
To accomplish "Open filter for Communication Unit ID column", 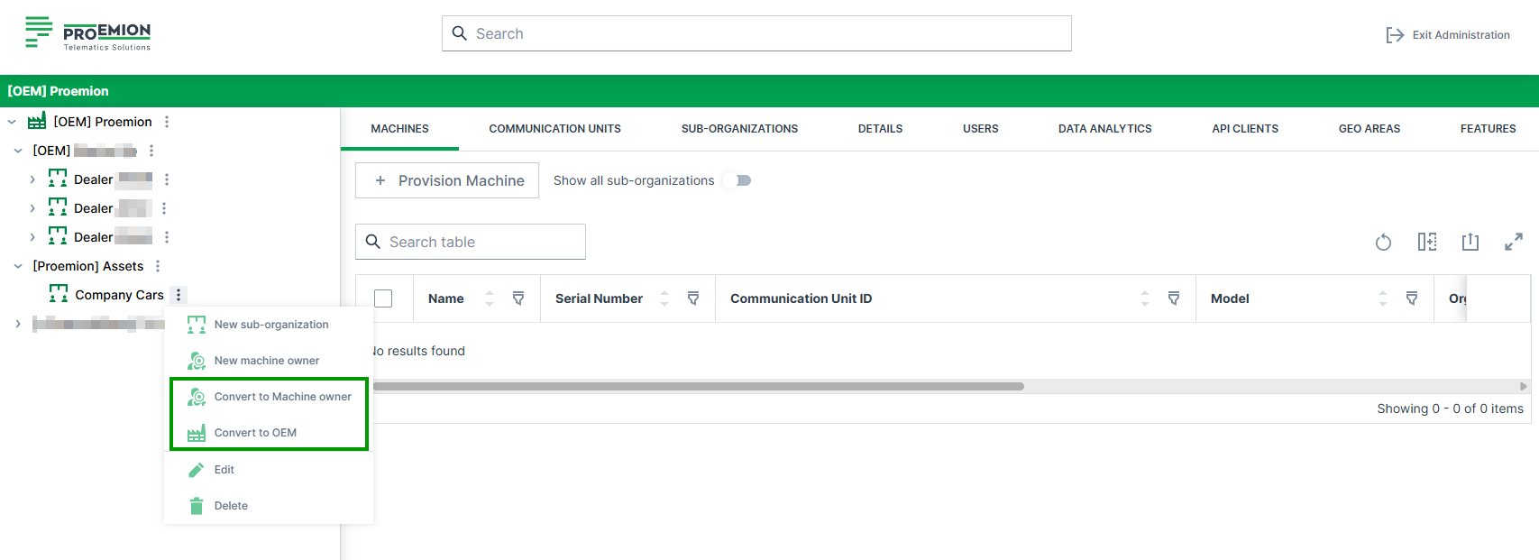I will pyautogui.click(x=1174, y=298).
